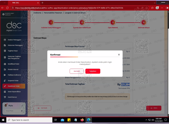Open Dokumen Pelanggan sidebar item
This screenshot has height=124, width=169.
point(15,45)
